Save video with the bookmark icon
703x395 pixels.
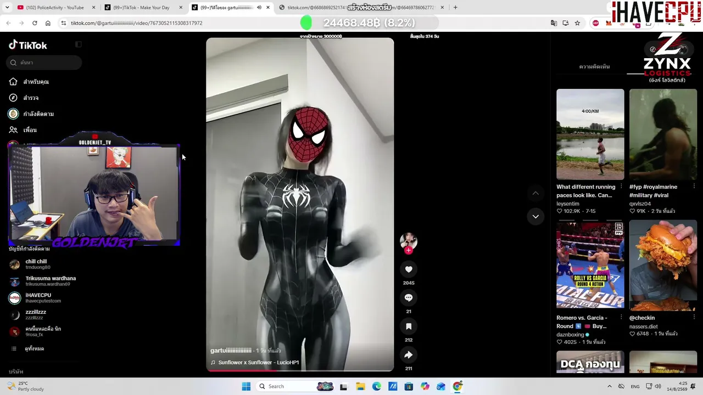pos(409,326)
